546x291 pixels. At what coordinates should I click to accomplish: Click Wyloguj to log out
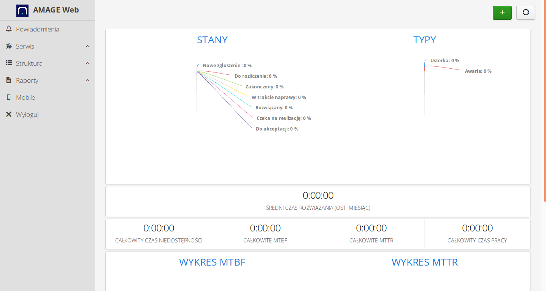27,114
